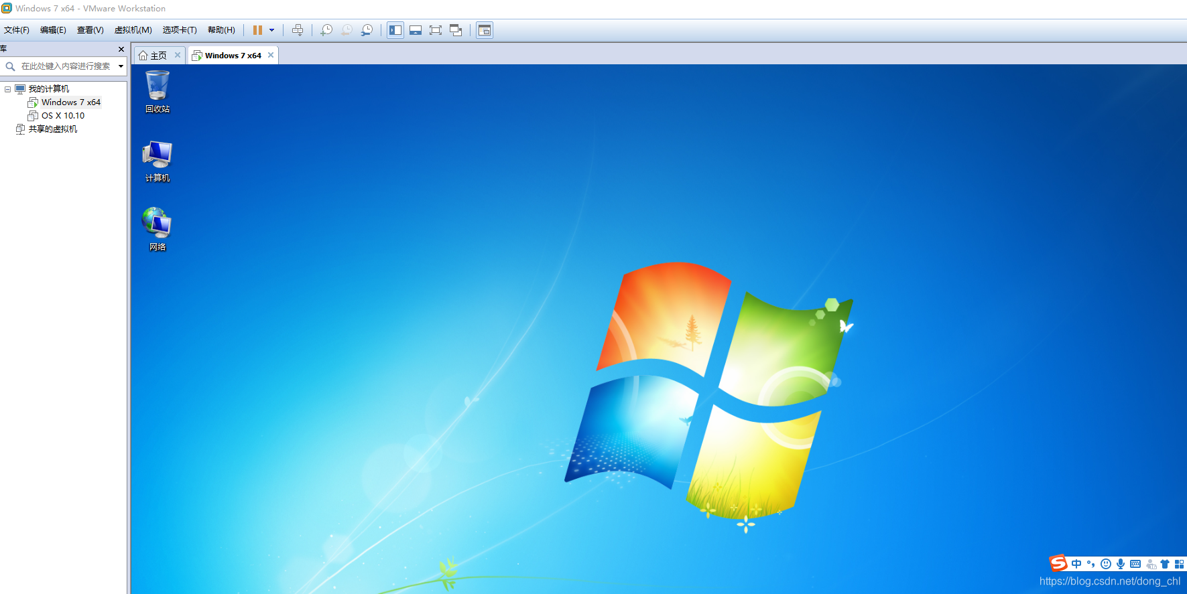Click the library search field

pyautogui.click(x=66, y=66)
